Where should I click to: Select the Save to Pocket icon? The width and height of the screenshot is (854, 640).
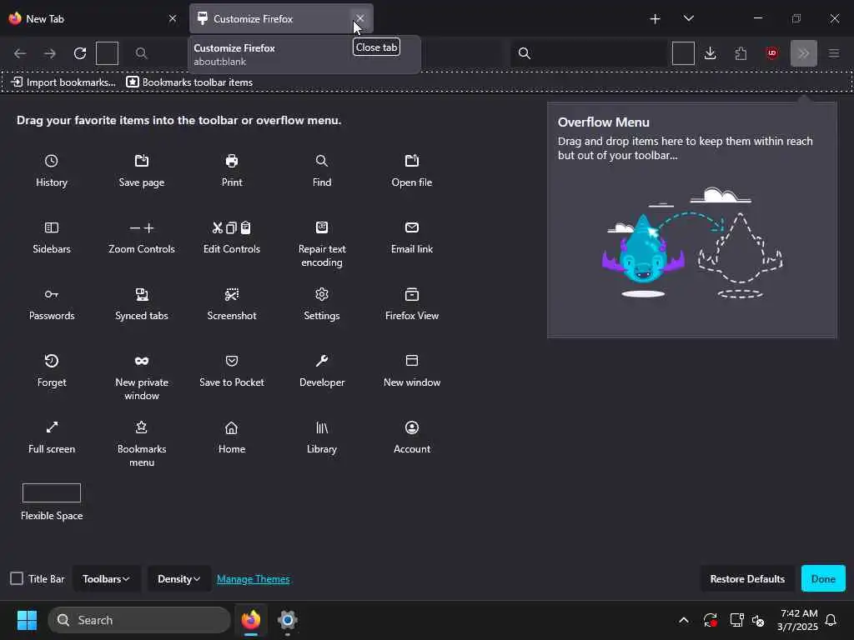(x=232, y=361)
